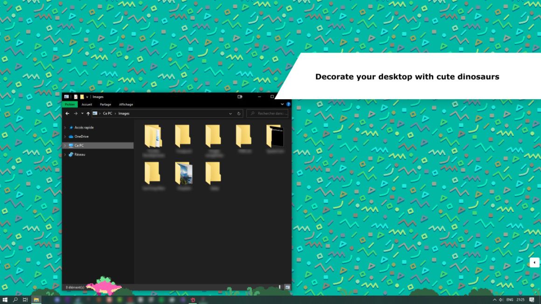Image resolution: width=541 pixels, height=304 pixels.
Task: Open the Fichier menu tab
Action: click(x=69, y=104)
